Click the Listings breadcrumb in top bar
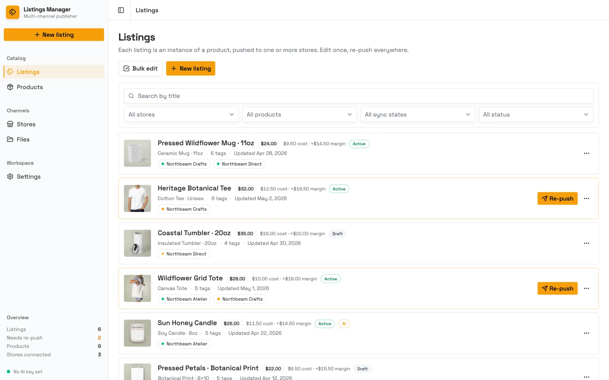The width and height of the screenshot is (609, 380). click(x=147, y=10)
